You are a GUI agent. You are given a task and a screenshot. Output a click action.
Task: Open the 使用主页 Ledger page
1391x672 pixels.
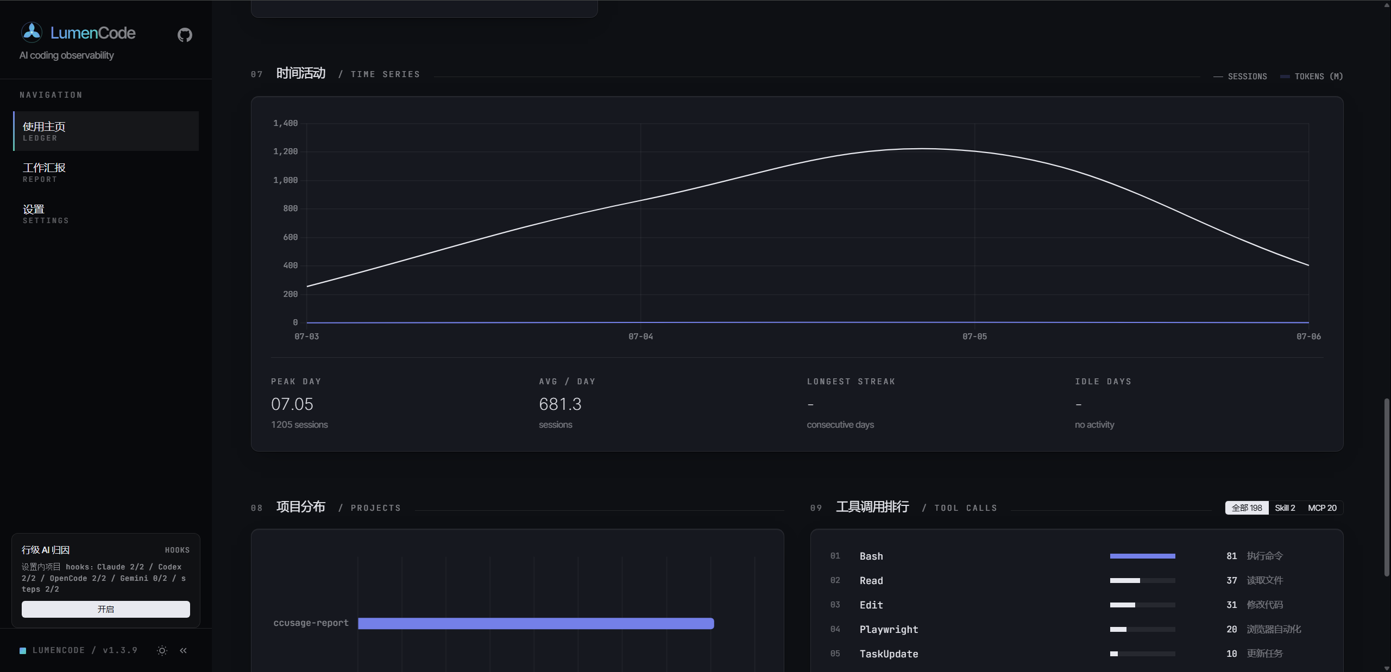(106, 131)
